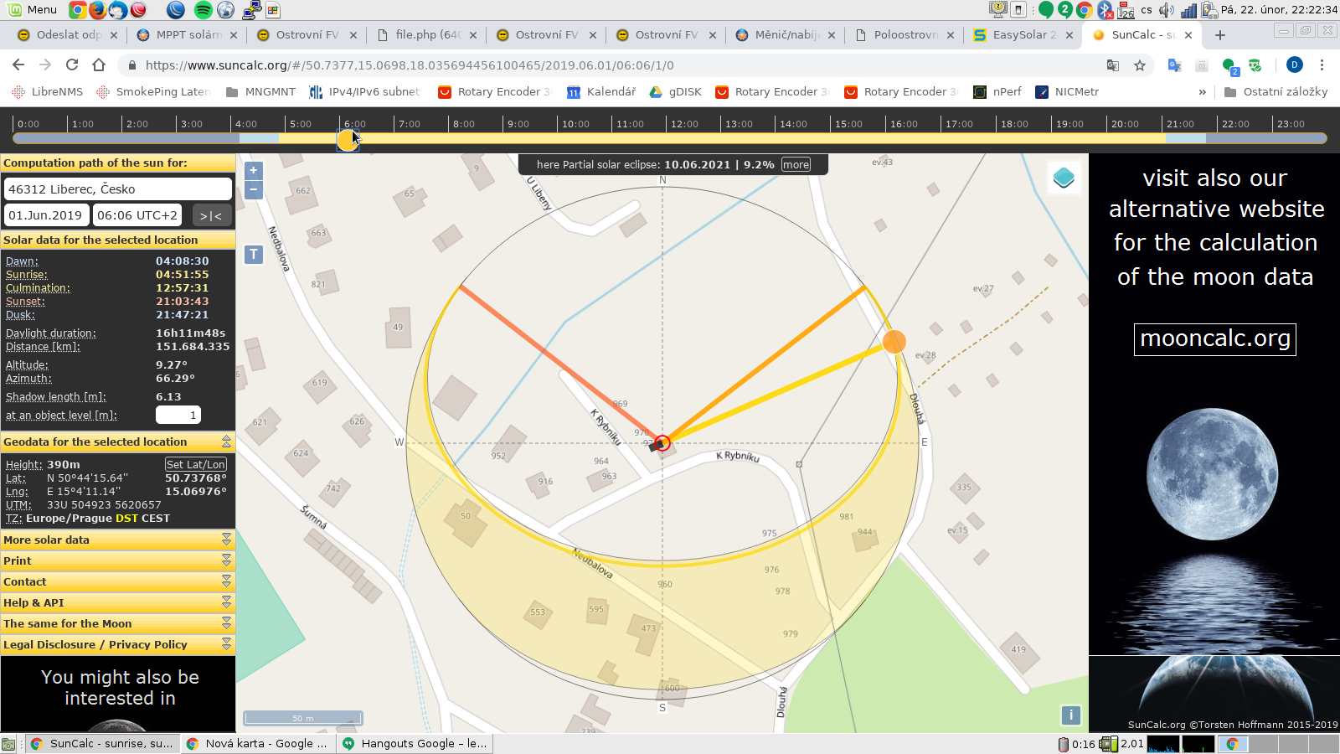The image size is (1340, 754).
Task: Open the NICMetr bookmark
Action: pyautogui.click(x=1067, y=92)
